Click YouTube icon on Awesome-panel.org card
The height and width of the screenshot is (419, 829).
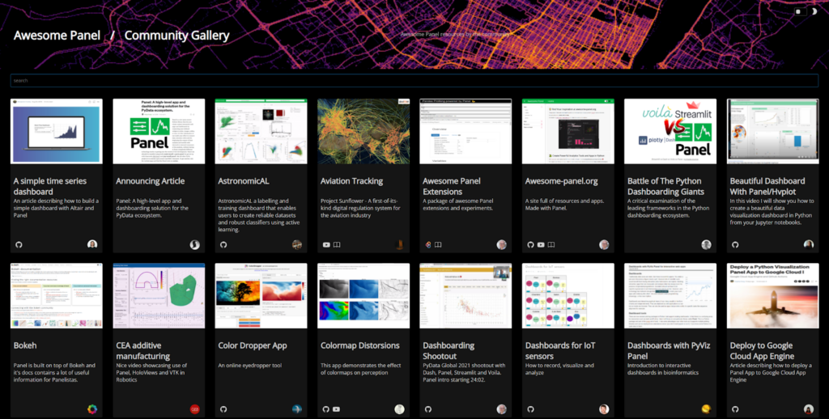pyautogui.click(x=542, y=244)
